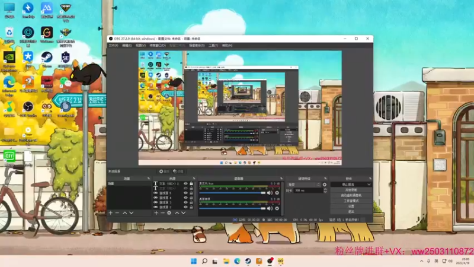
Task: Move source up with the Sources panel up arrow
Action: (x=177, y=213)
